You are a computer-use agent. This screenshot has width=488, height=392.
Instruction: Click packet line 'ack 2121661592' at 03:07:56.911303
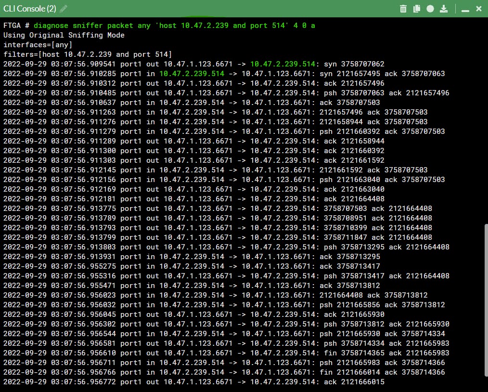coord(194,161)
